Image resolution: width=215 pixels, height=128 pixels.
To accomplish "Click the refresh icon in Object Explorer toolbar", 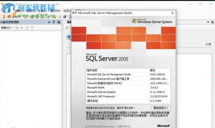I will pyautogui.click(x=27, y=28).
